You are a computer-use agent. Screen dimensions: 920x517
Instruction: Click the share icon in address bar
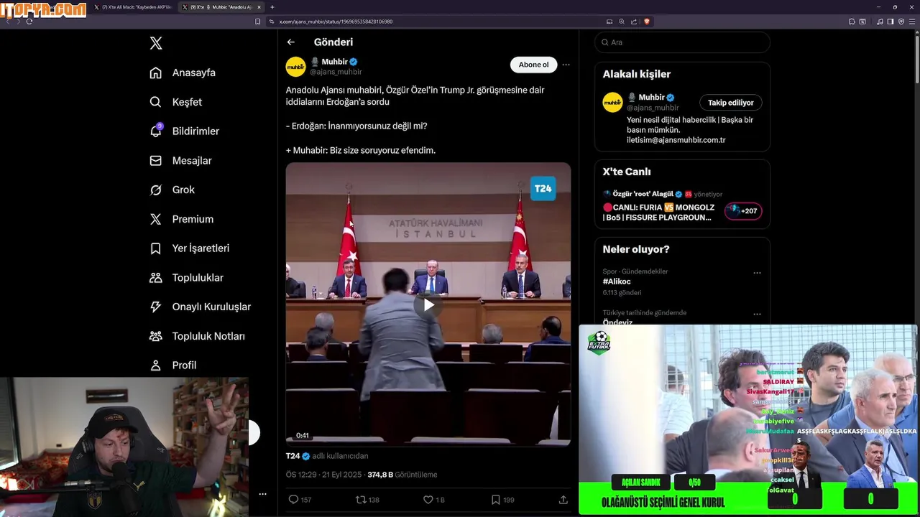[x=634, y=22]
